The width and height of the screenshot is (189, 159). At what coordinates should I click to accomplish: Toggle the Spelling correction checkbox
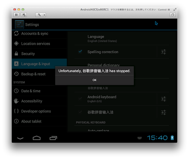pyautogui.click(x=80, y=51)
